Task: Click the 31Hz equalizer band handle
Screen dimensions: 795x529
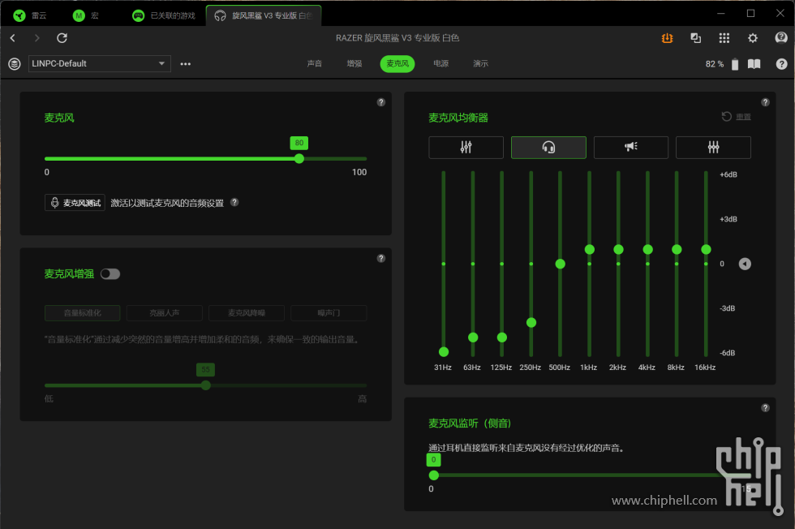Action: coord(444,351)
